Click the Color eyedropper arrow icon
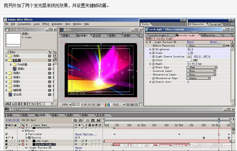Image resolution: width=237 pixels, height=151 pixels. 195,60
